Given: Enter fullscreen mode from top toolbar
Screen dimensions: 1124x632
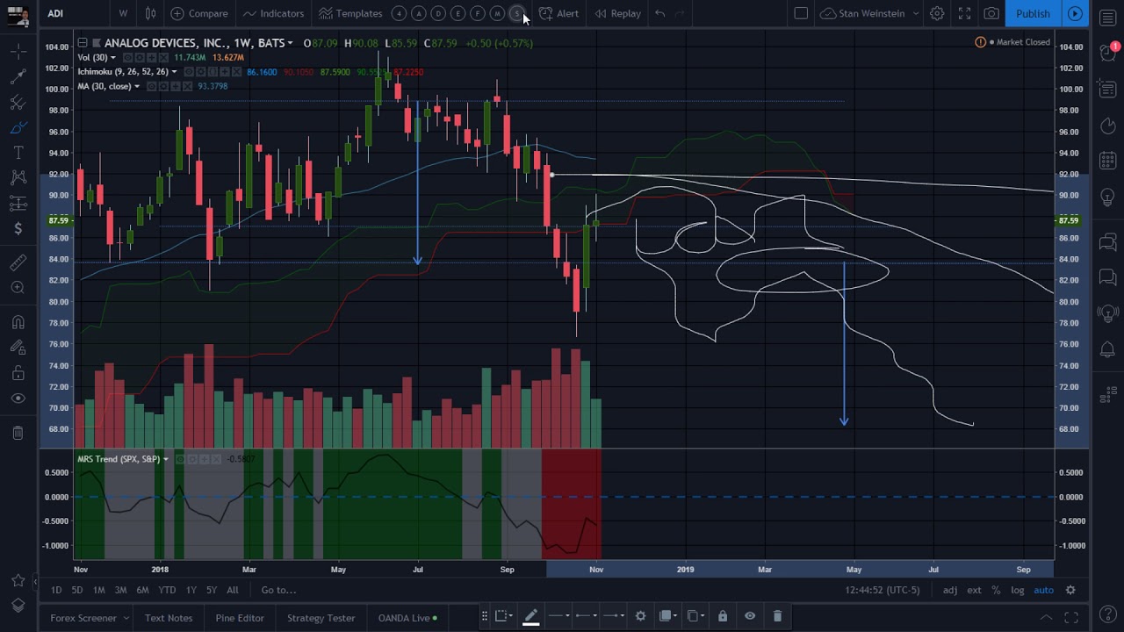Looking at the screenshot, I should click(964, 13).
